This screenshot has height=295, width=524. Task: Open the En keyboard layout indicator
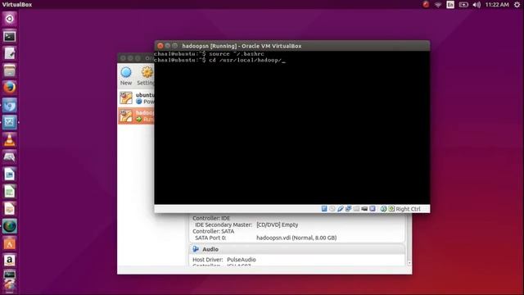[450, 5]
